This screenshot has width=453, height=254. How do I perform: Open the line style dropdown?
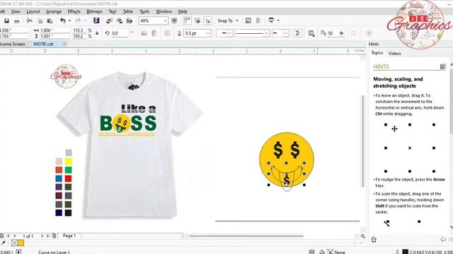[267, 33]
